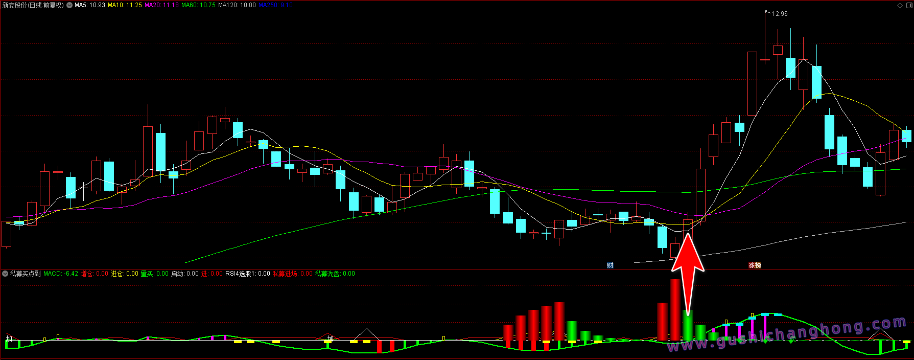Viewport: 914px width, 360px height.
Task: Open the dropdown next to 新安股份 title
Action: pyautogui.click(x=69, y=5)
